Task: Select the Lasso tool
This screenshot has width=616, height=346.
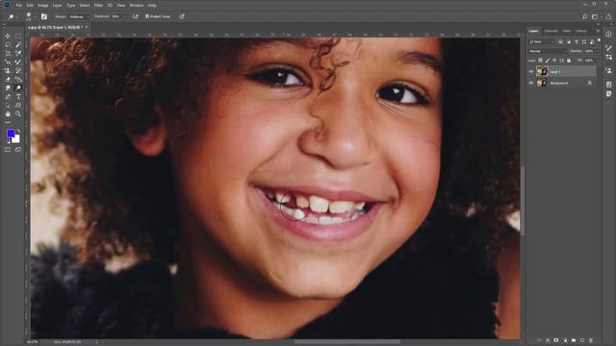Action: (x=8, y=45)
